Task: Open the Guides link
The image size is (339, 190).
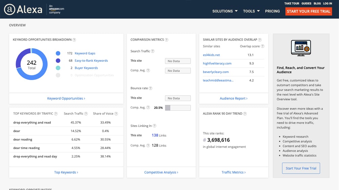Action: pyautogui.click(x=306, y=3)
